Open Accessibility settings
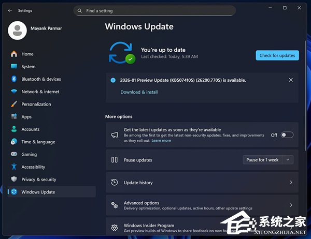 click(x=51, y=167)
